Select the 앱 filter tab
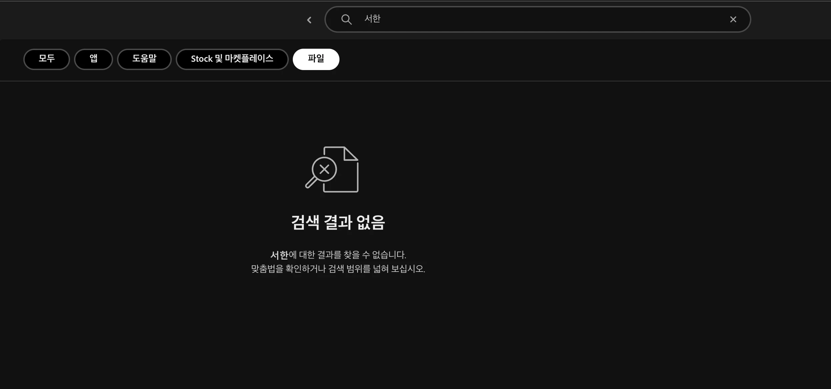Image resolution: width=831 pixels, height=389 pixels. click(93, 59)
